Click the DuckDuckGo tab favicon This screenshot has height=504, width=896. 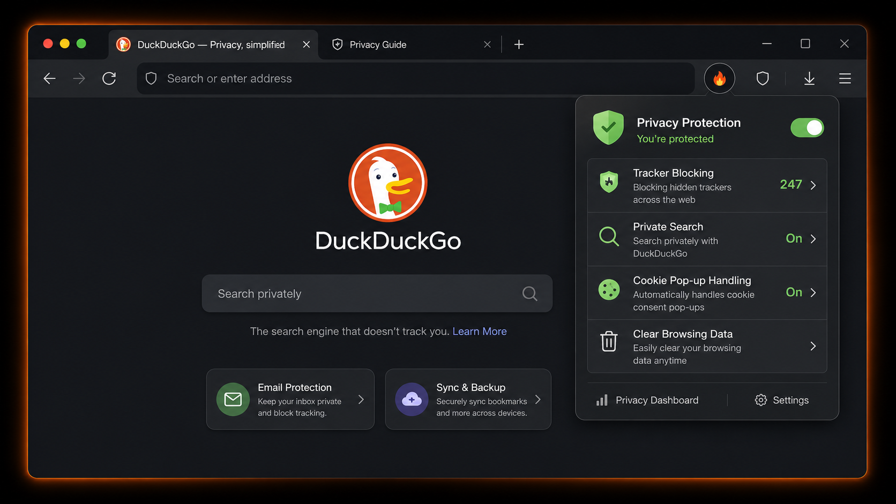coord(123,44)
